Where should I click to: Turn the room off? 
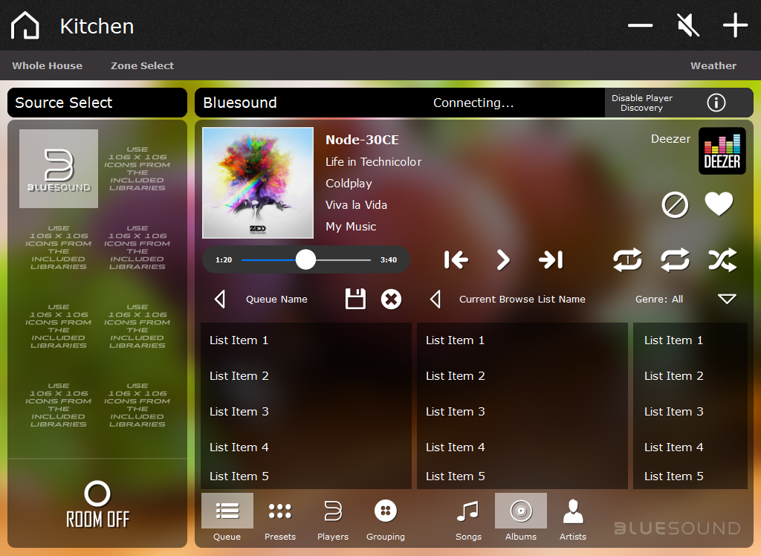tap(97, 505)
